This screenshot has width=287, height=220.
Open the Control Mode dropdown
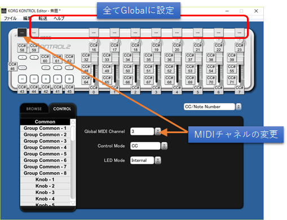164,146
